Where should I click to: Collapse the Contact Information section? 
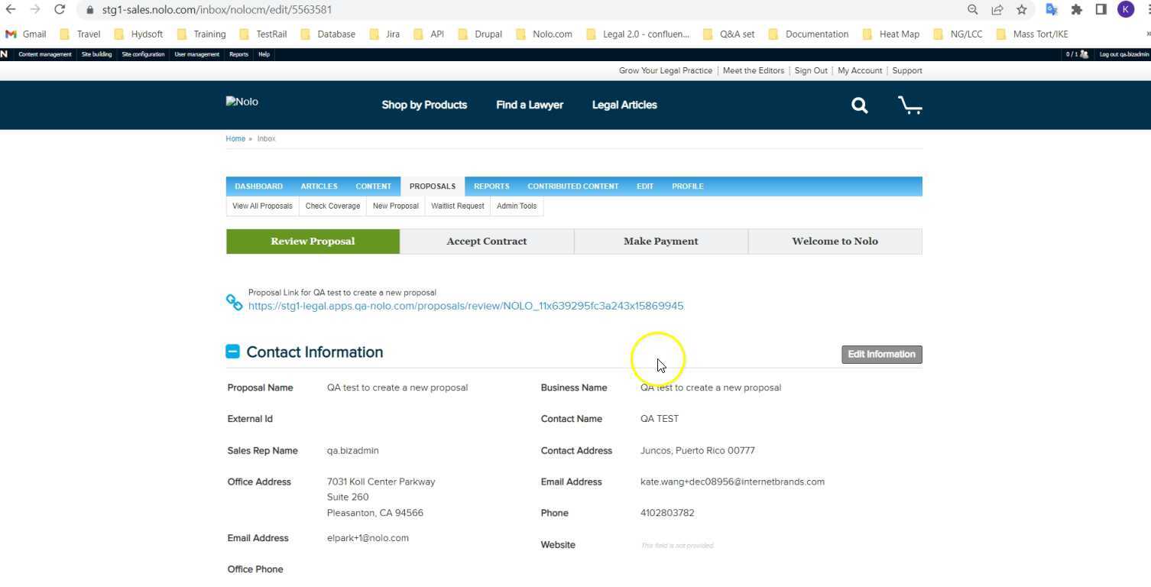(x=232, y=352)
